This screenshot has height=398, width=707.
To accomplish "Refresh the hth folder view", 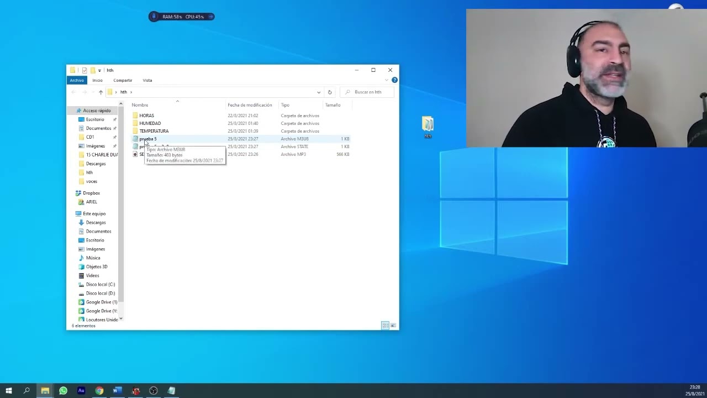I will [x=330, y=92].
